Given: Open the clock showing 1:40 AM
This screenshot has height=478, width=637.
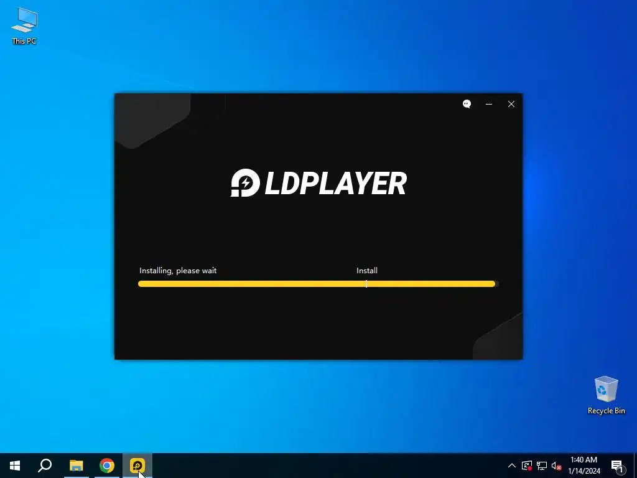Looking at the screenshot, I should pyautogui.click(x=584, y=466).
